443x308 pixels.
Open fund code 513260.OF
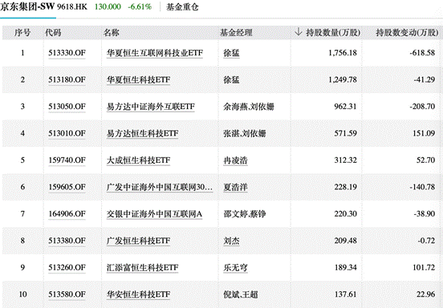[67, 267]
